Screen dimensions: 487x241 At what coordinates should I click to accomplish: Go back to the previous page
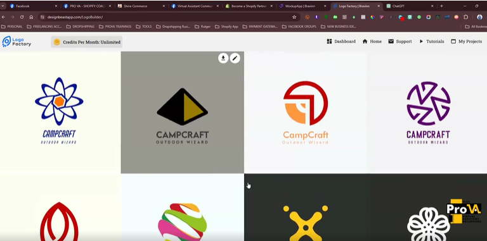click(3, 17)
